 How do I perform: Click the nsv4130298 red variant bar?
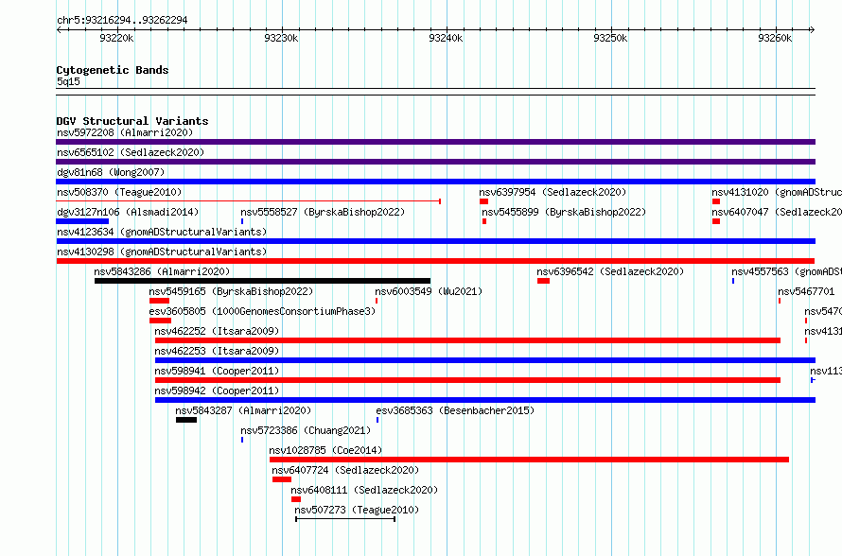click(435, 261)
